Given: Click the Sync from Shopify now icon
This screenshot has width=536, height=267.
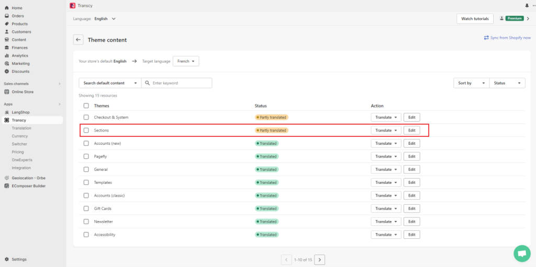Looking at the screenshot, I should pos(486,38).
